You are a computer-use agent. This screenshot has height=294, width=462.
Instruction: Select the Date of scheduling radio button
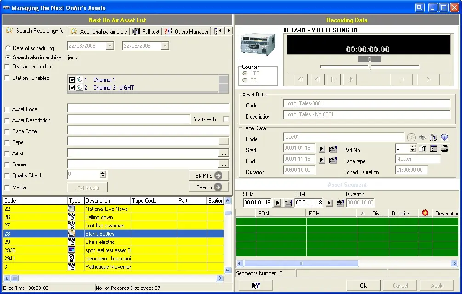click(x=7, y=48)
